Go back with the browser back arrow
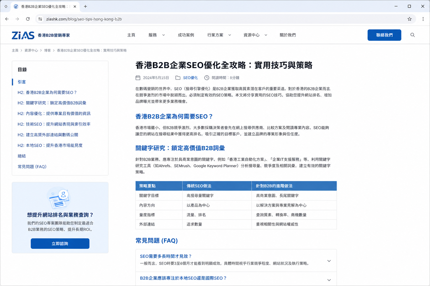The height and width of the screenshot is (286, 430). pyautogui.click(x=7, y=19)
